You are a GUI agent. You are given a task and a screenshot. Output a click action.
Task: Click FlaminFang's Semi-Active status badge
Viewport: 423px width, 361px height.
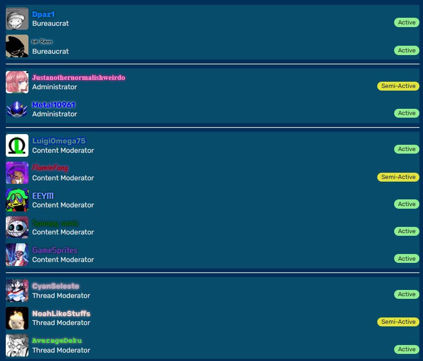click(398, 177)
